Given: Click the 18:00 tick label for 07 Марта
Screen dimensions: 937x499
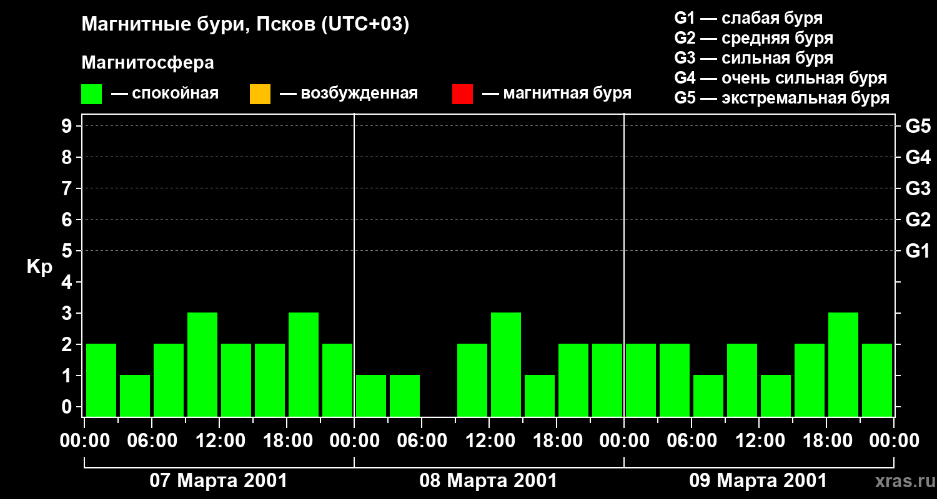Looking at the screenshot, I should [287, 441].
